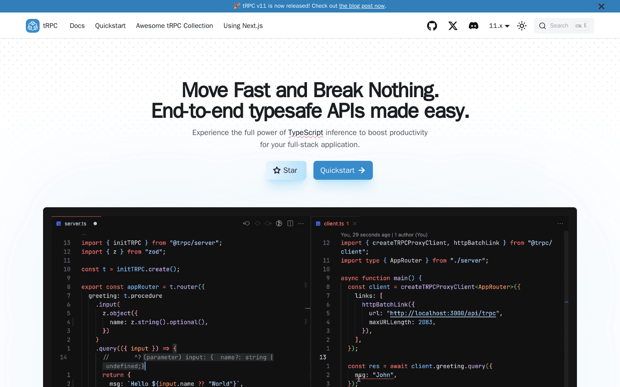The width and height of the screenshot is (620, 387).
Task: Join Discord via the Discord icon
Action: tap(474, 26)
